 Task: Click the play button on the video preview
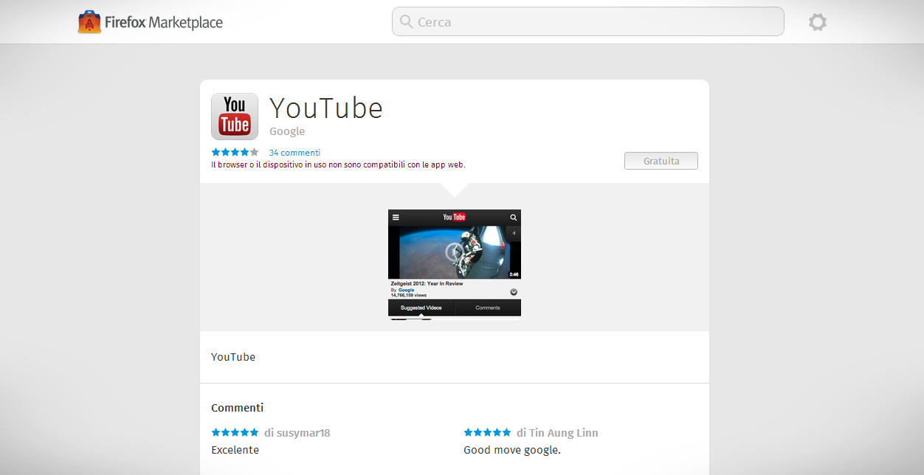click(455, 252)
